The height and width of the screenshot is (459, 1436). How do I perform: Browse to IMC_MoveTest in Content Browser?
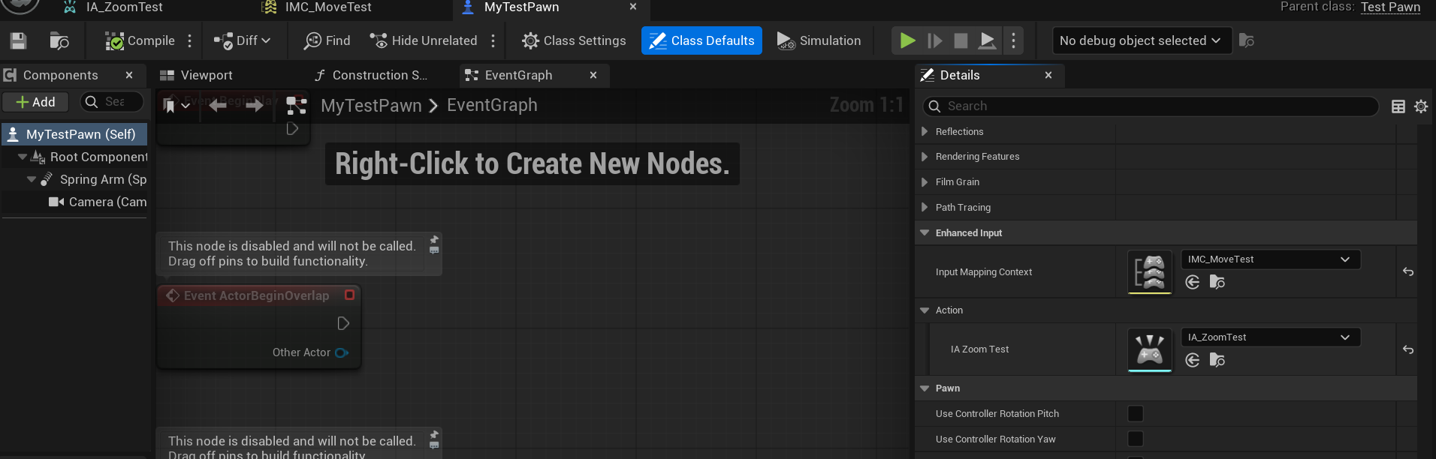tap(1217, 282)
